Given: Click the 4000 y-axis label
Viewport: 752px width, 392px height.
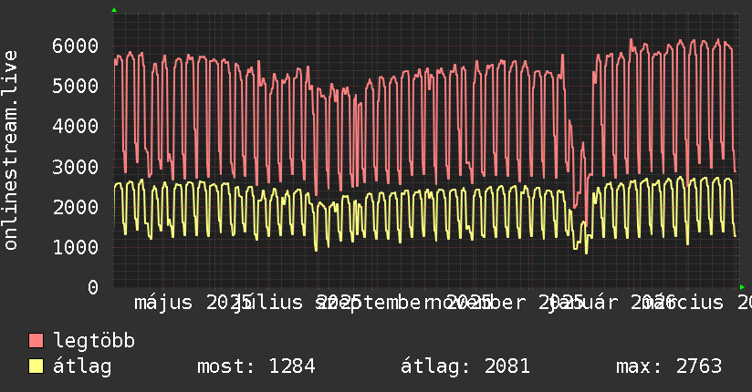Looking at the screenshot, I should tap(76, 127).
